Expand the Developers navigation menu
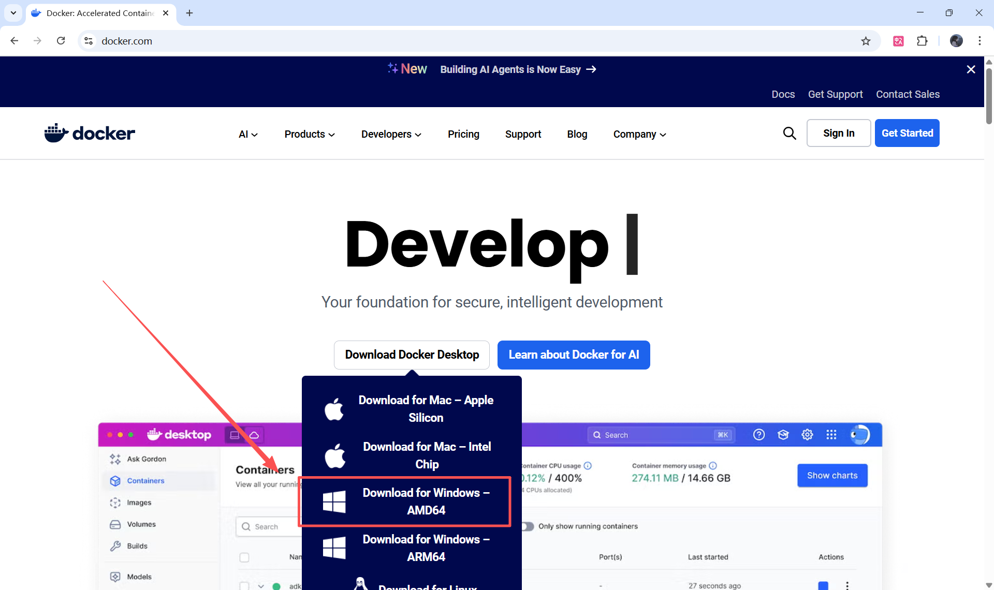 pos(391,134)
